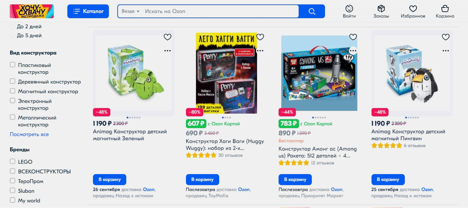Select the До 5 дней delivery option
This screenshot has height=208, width=468.
12,35
